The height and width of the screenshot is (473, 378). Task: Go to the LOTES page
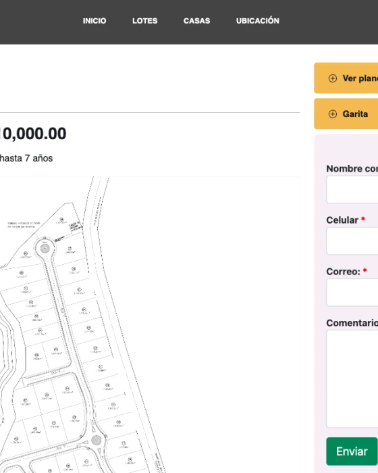coord(144,21)
